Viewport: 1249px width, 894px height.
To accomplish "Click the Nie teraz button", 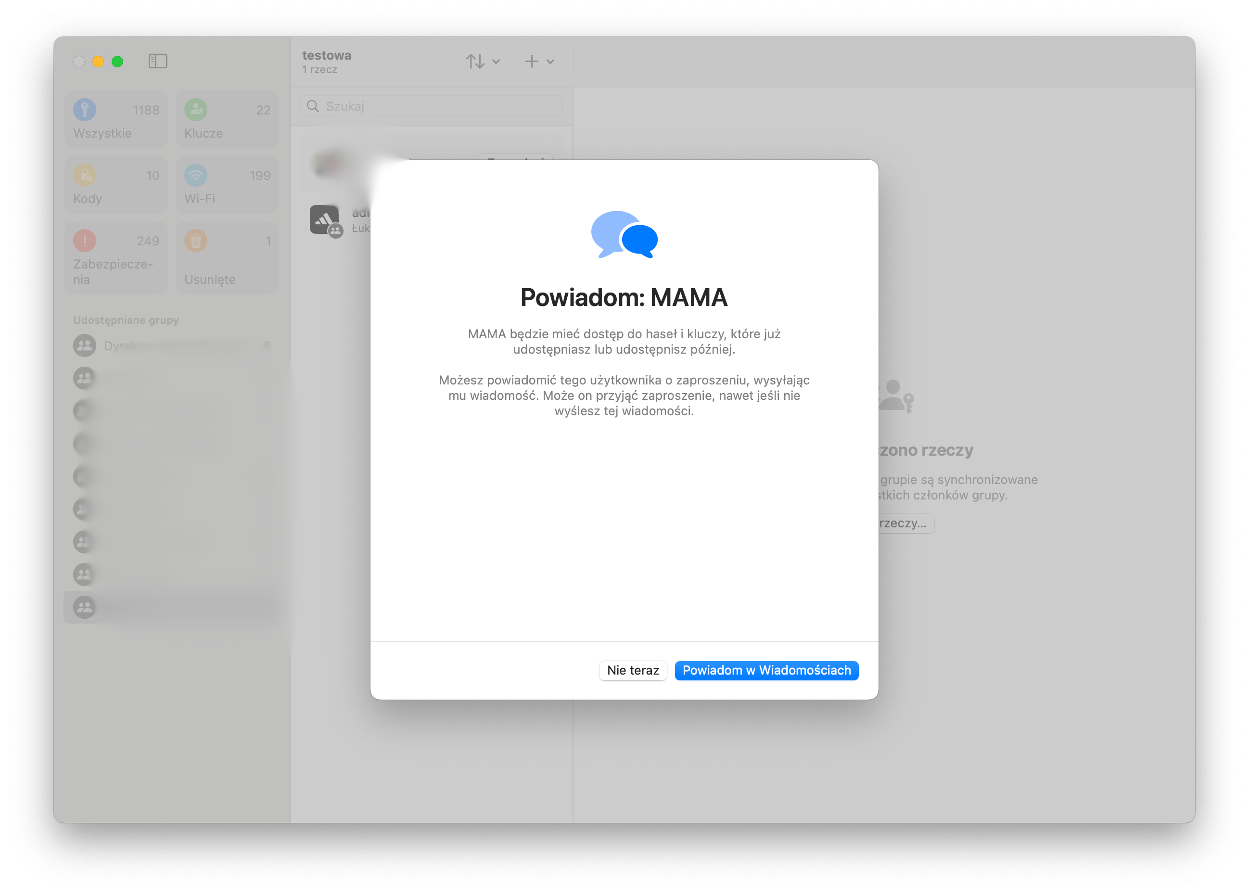I will click(x=633, y=670).
